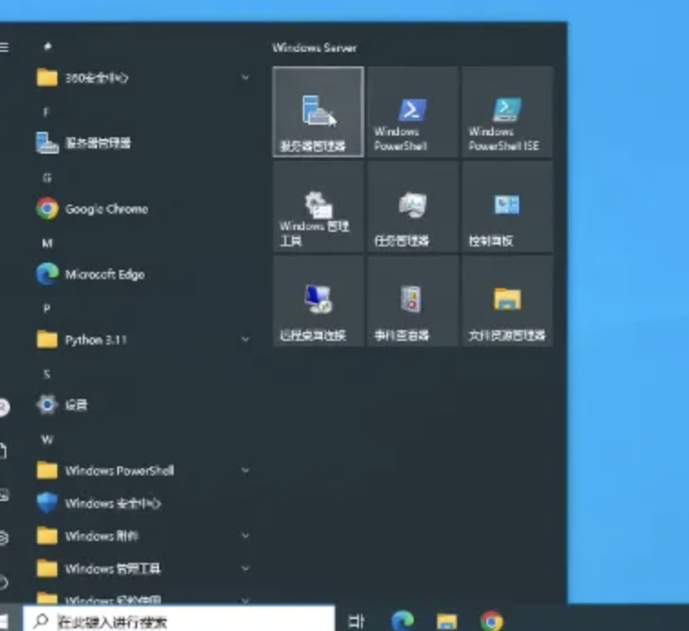Launch the 任务管理器 tile

click(x=413, y=206)
